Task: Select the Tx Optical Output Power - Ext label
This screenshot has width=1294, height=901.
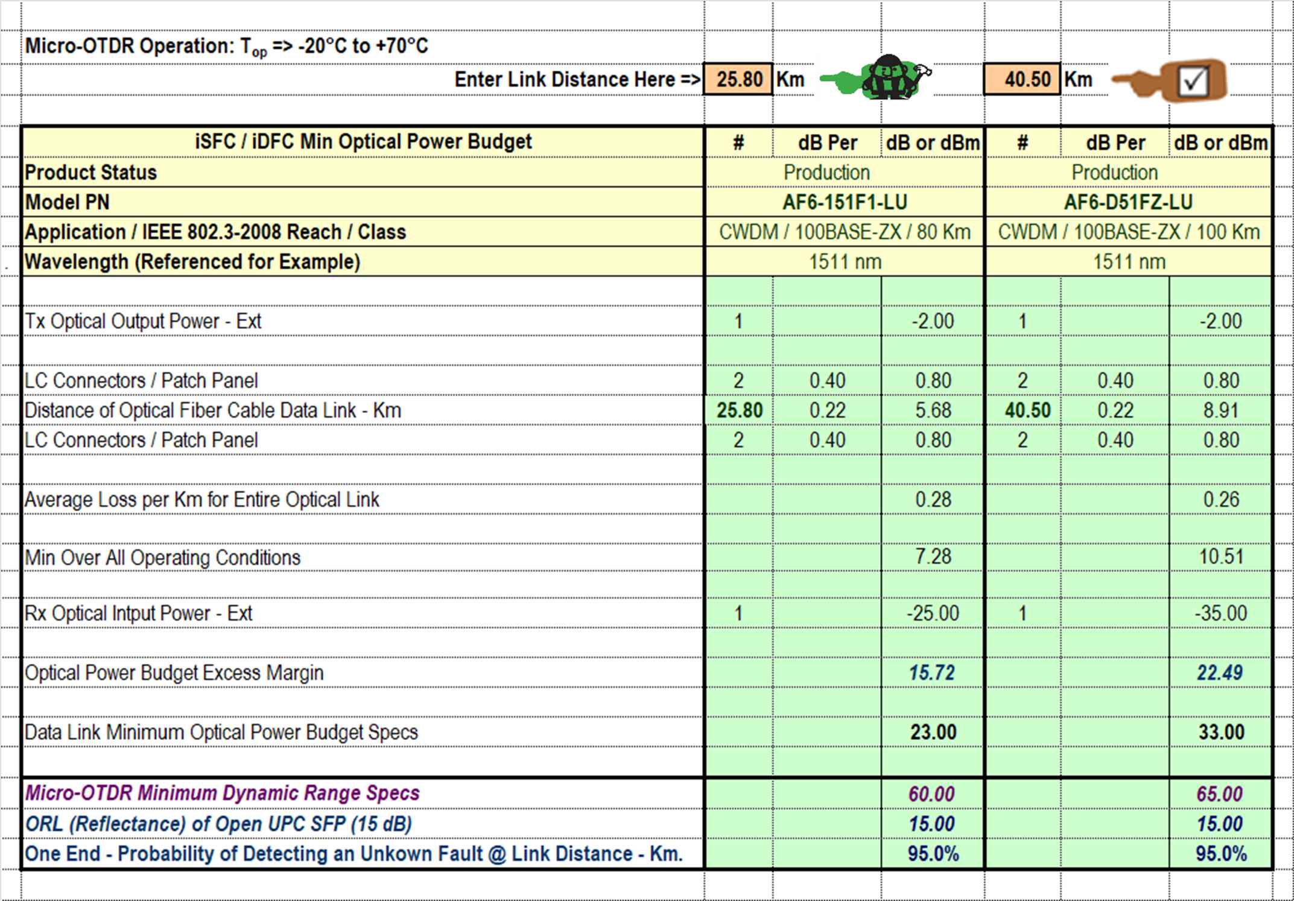Action: pos(143,321)
